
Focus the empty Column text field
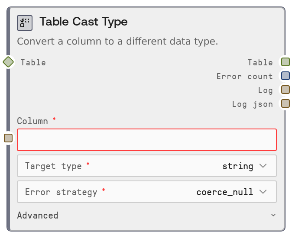(x=146, y=140)
